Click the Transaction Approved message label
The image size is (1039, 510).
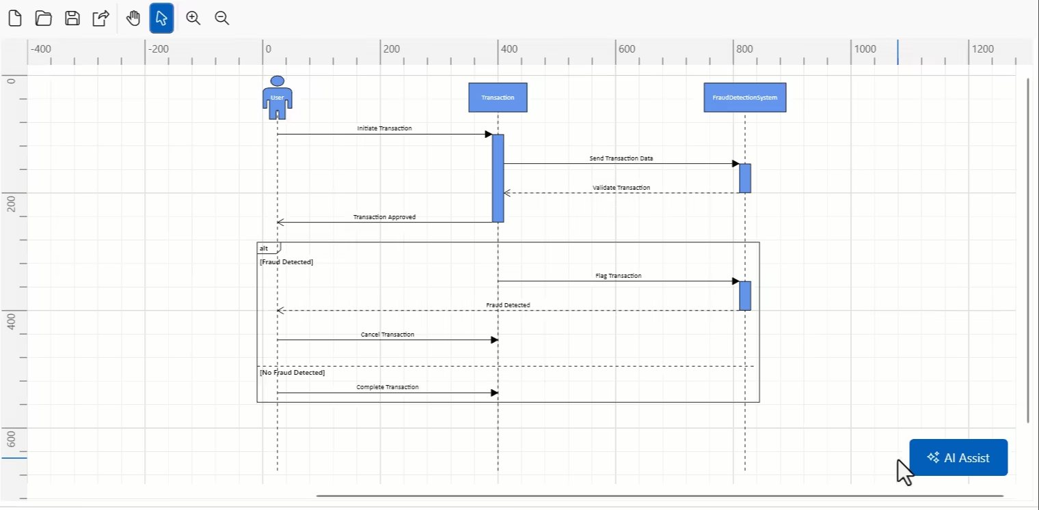pos(384,217)
